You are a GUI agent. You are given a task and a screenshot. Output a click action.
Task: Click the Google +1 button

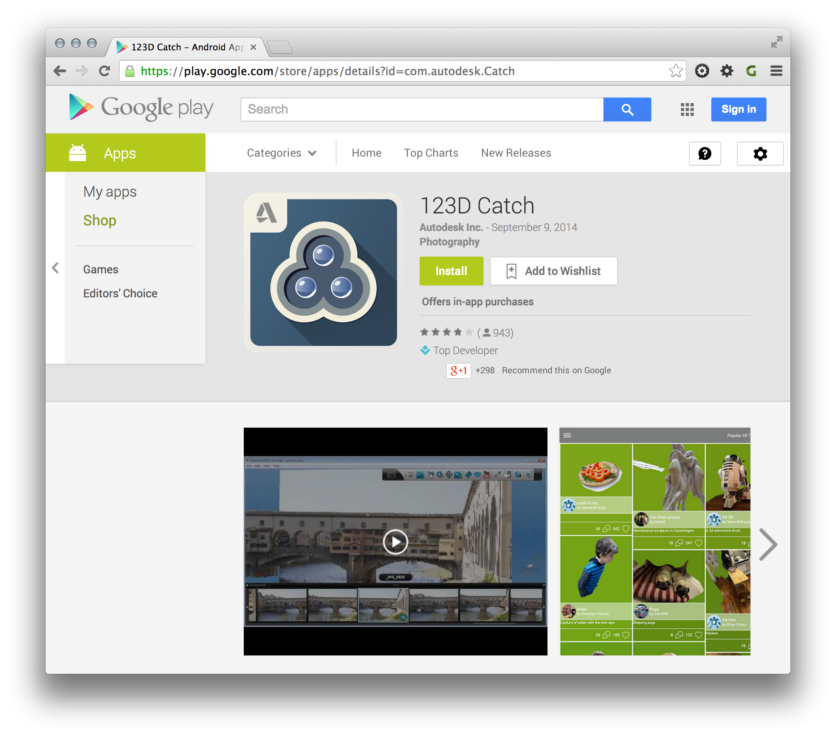[458, 370]
